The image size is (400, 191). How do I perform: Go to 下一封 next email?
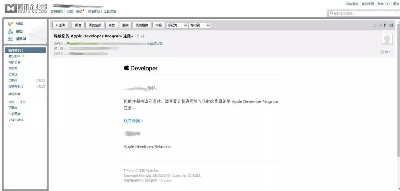click(x=388, y=25)
